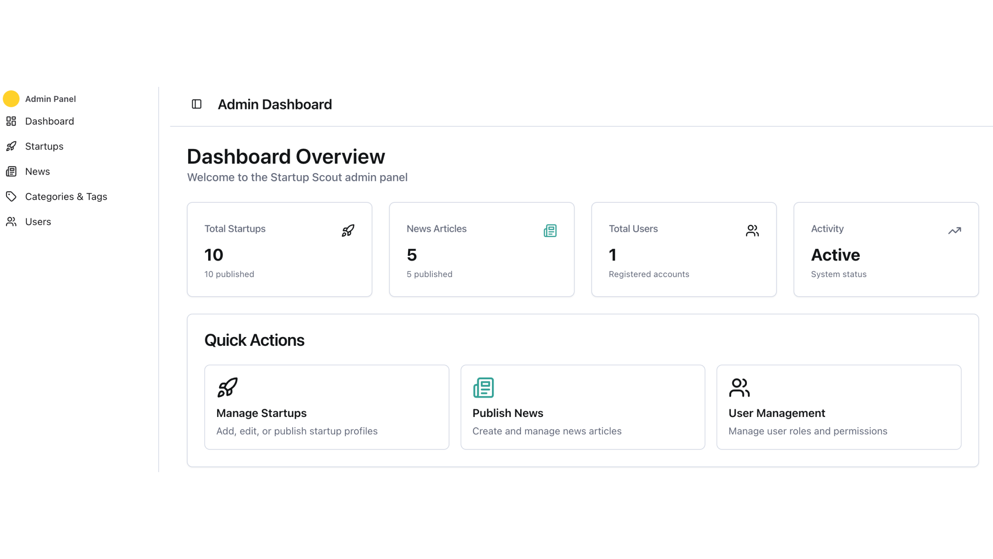Click the Users people icon in sidebar

(11, 222)
